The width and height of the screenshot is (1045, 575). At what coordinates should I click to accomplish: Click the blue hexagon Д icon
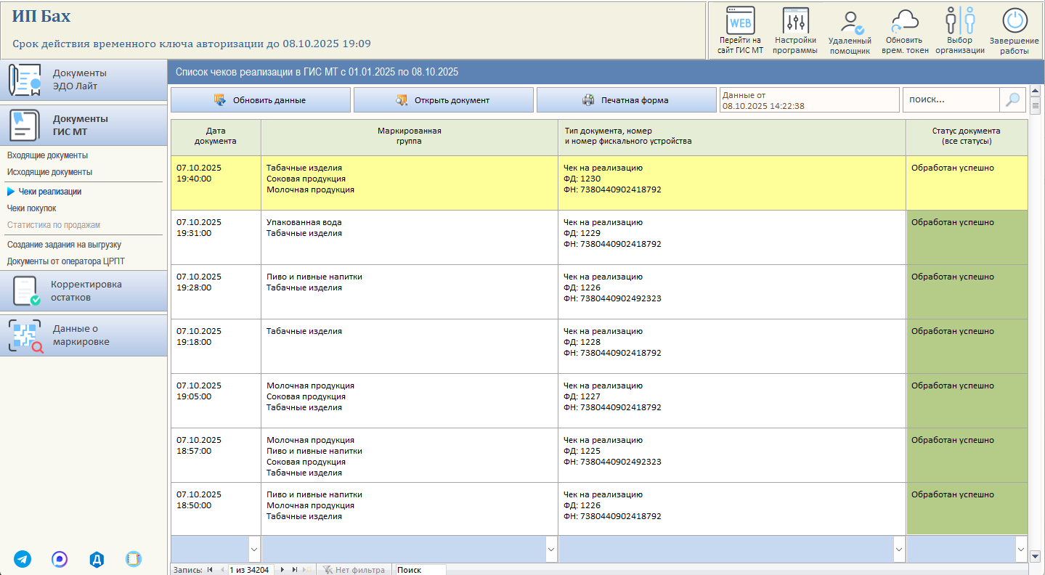point(97,559)
